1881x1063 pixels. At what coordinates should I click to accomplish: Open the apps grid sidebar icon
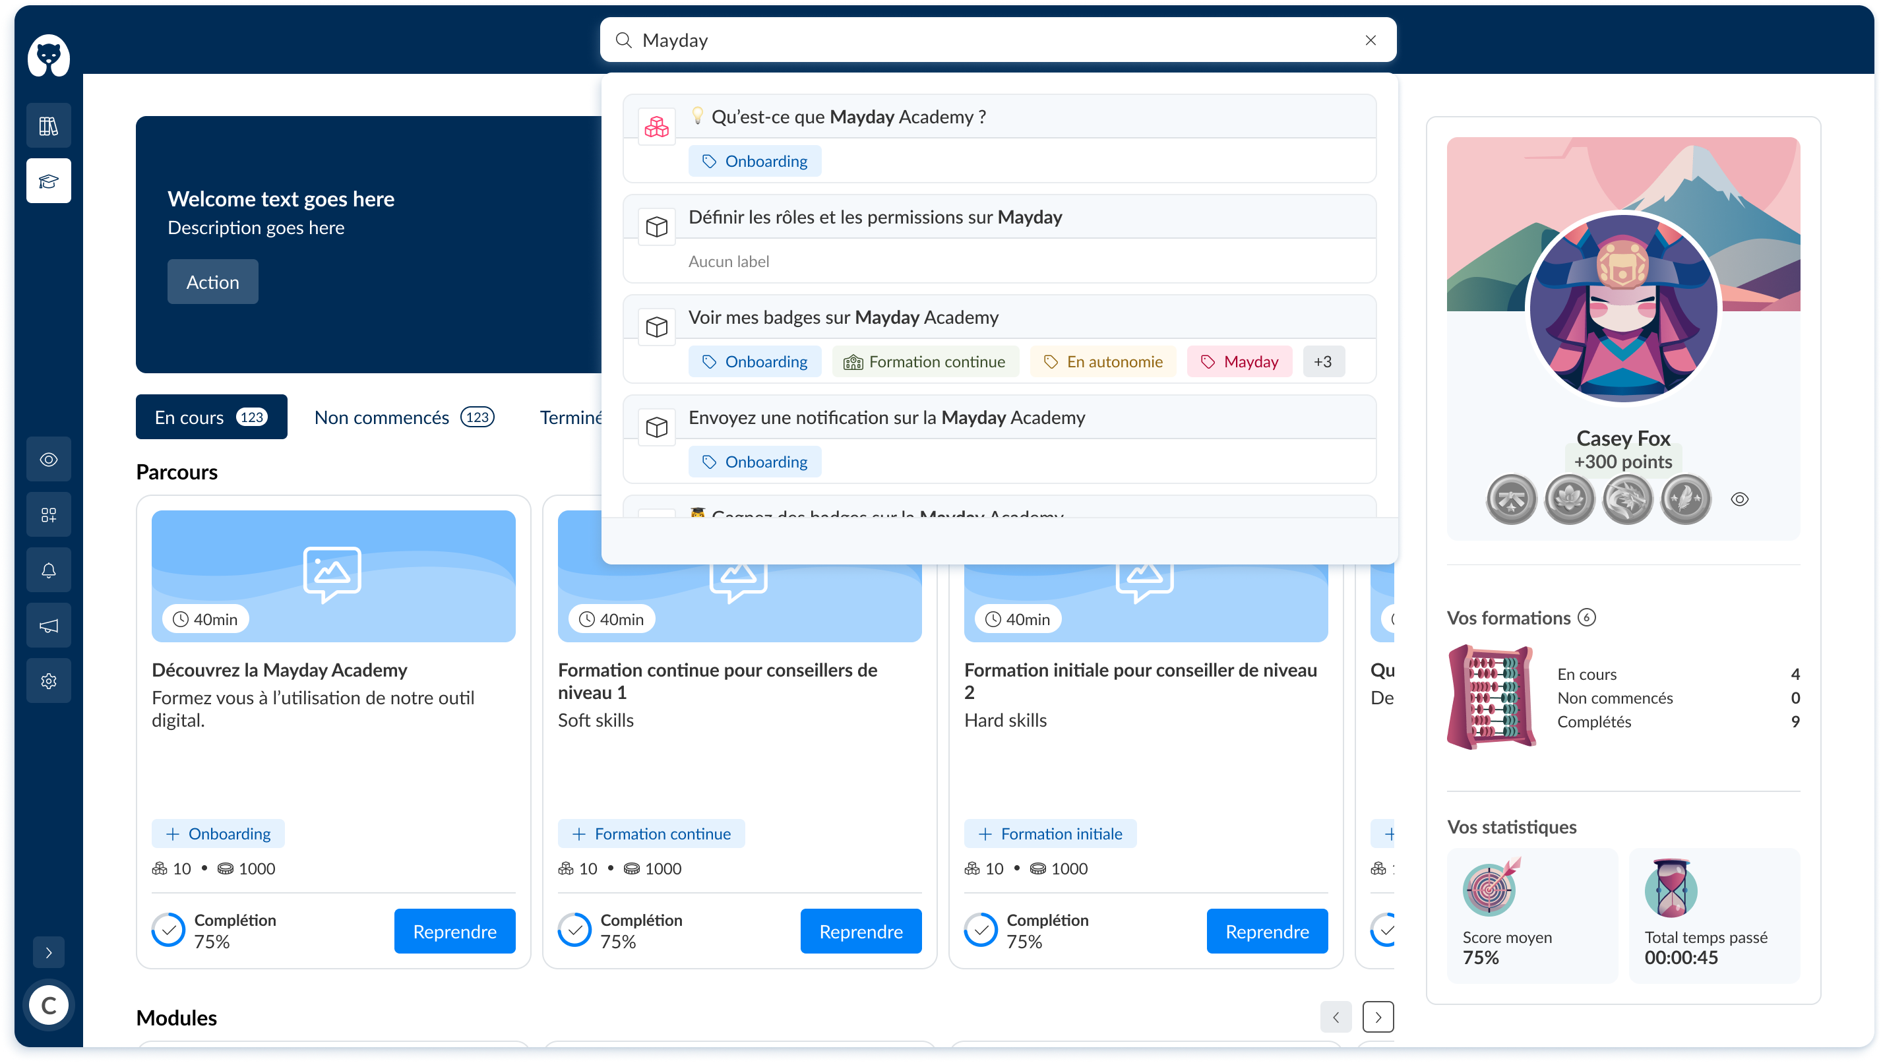(48, 515)
